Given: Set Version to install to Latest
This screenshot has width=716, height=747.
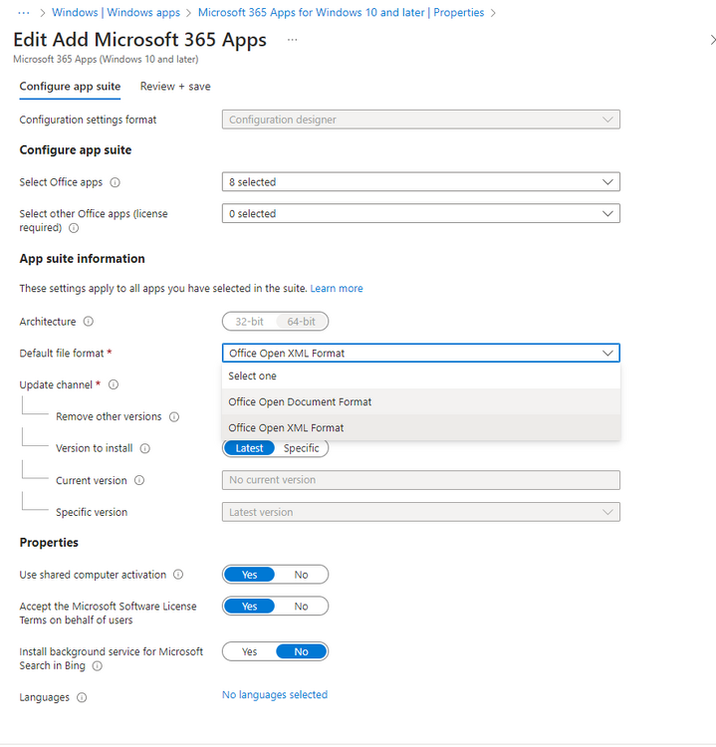Looking at the screenshot, I should click(x=249, y=448).
